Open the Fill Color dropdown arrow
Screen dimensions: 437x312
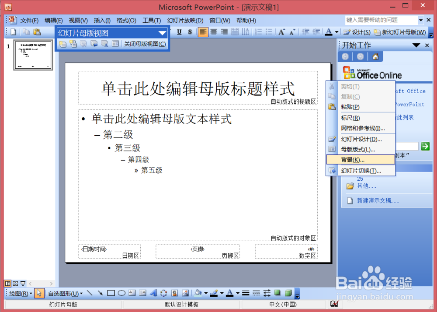click(x=206, y=293)
